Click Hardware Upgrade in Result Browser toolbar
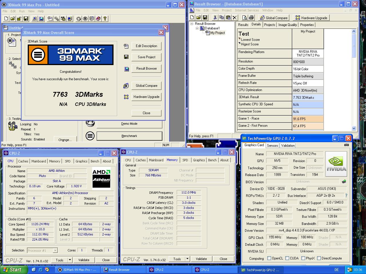Image resolution: width=366 pixels, height=274 pixels. tap(311, 18)
